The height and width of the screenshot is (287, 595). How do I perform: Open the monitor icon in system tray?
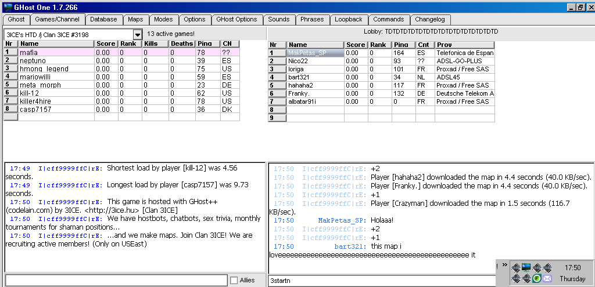[x=526, y=267]
